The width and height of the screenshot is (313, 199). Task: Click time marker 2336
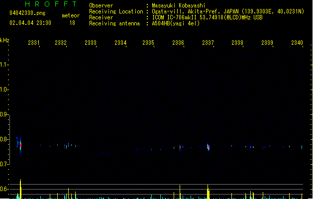[x=178, y=43]
